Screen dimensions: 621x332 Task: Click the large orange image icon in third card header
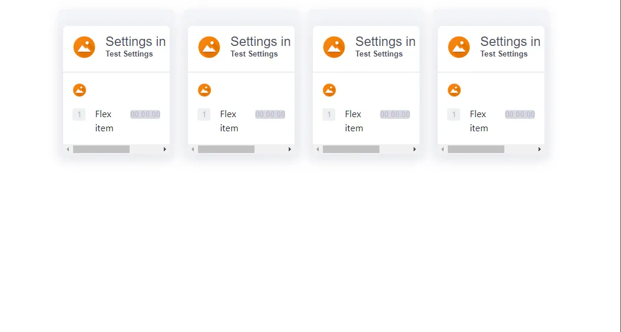[334, 47]
